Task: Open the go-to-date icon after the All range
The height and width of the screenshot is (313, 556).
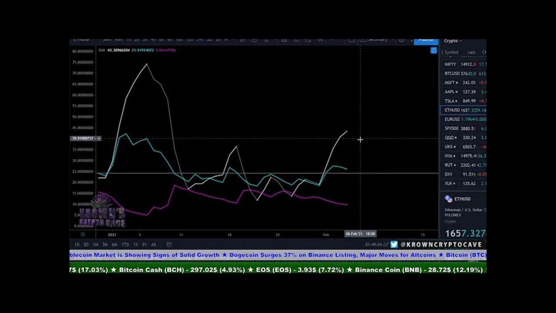Action: pyautogui.click(x=169, y=245)
